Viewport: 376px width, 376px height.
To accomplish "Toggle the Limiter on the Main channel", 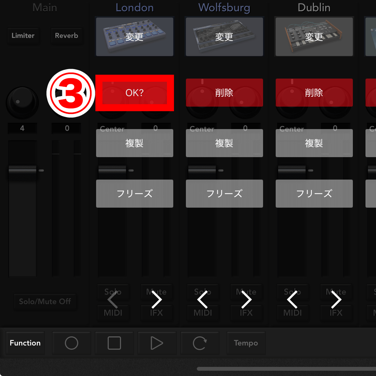I will click(x=23, y=36).
